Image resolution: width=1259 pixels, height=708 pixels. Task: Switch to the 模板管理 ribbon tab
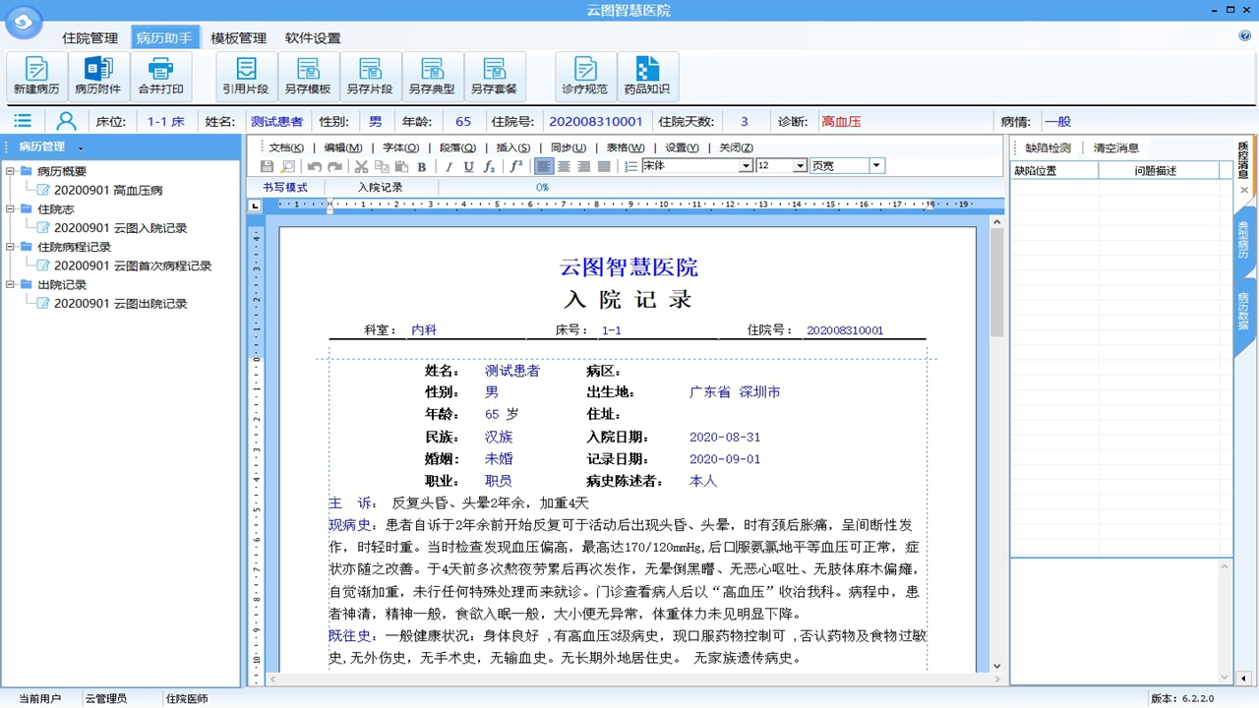tap(237, 37)
